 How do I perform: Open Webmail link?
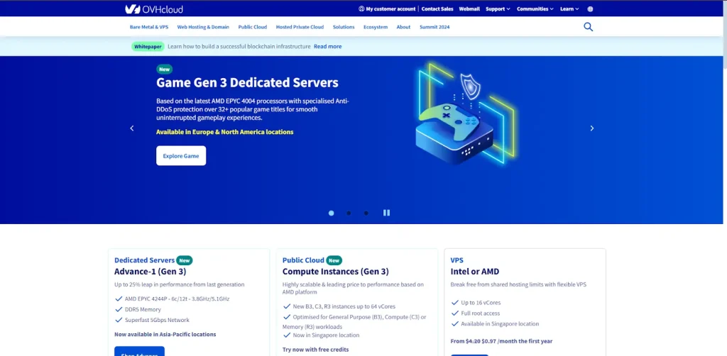469,9
